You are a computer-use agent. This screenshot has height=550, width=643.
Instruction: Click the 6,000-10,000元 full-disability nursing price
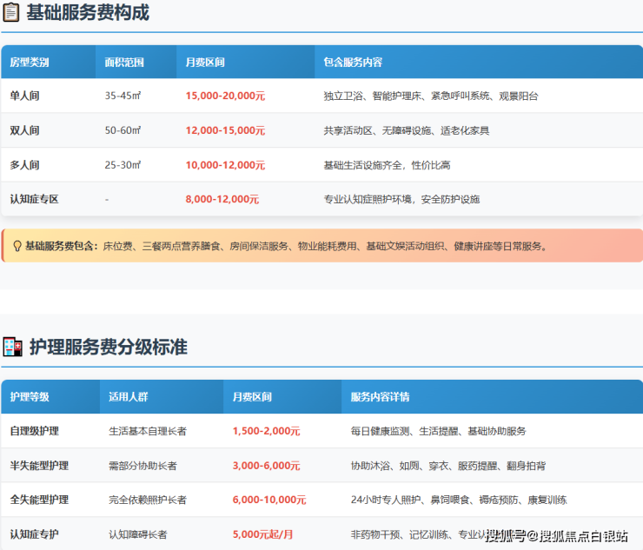268,500
